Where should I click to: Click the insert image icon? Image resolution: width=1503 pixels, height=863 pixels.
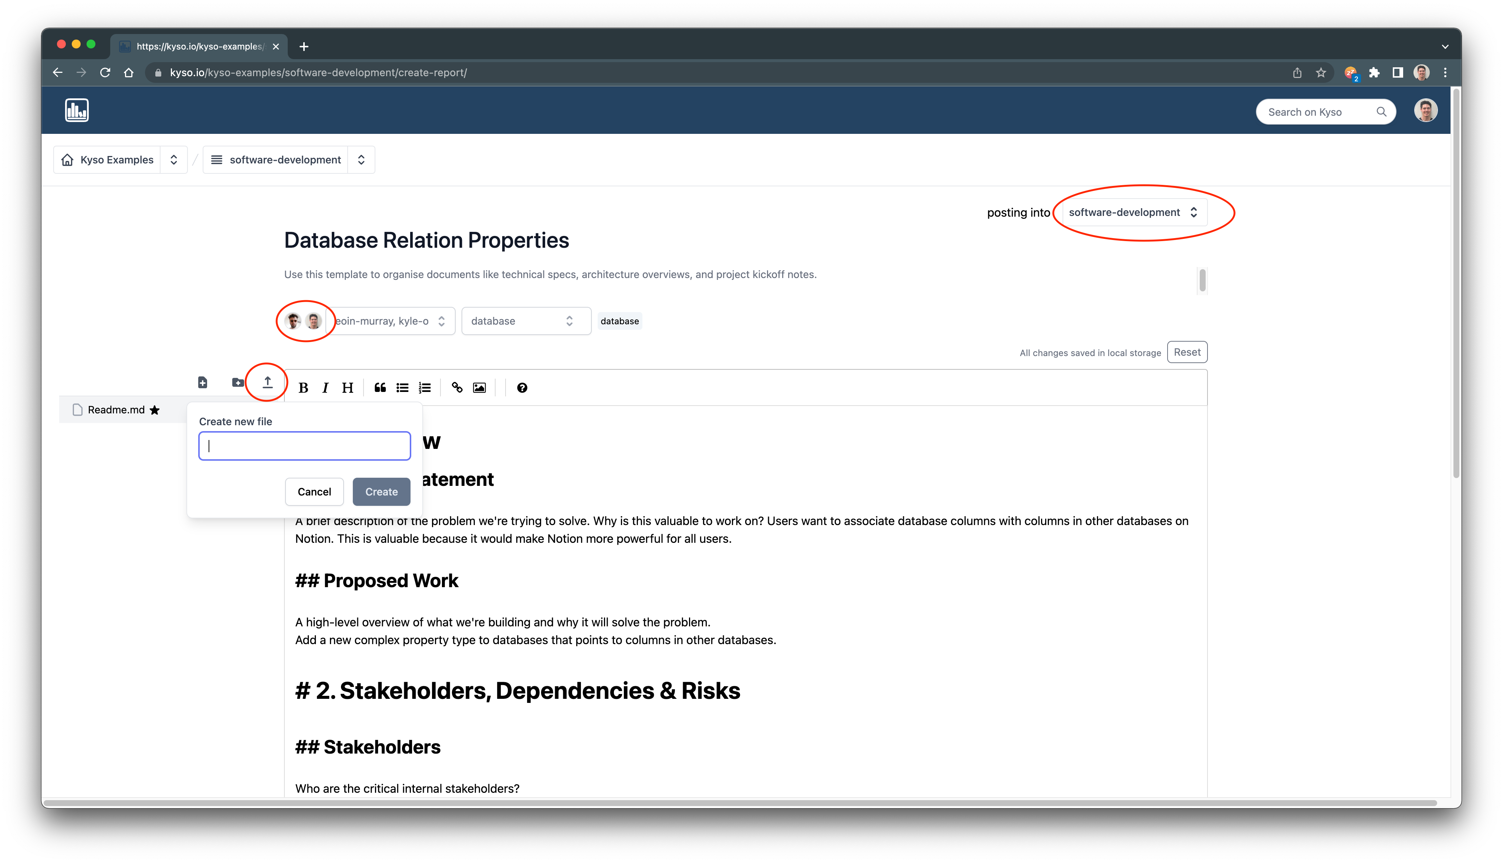tap(479, 387)
